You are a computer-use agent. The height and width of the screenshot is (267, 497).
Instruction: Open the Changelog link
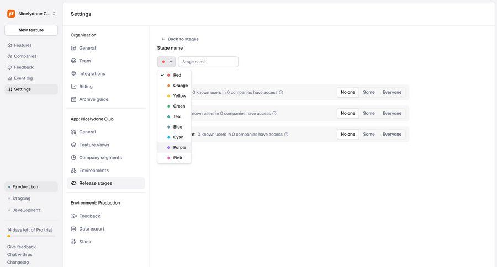coord(18,262)
